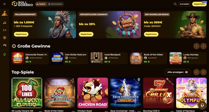The width and height of the screenshot is (209, 112).
Task: Click the search magnifier icon
Action: tap(175, 4)
